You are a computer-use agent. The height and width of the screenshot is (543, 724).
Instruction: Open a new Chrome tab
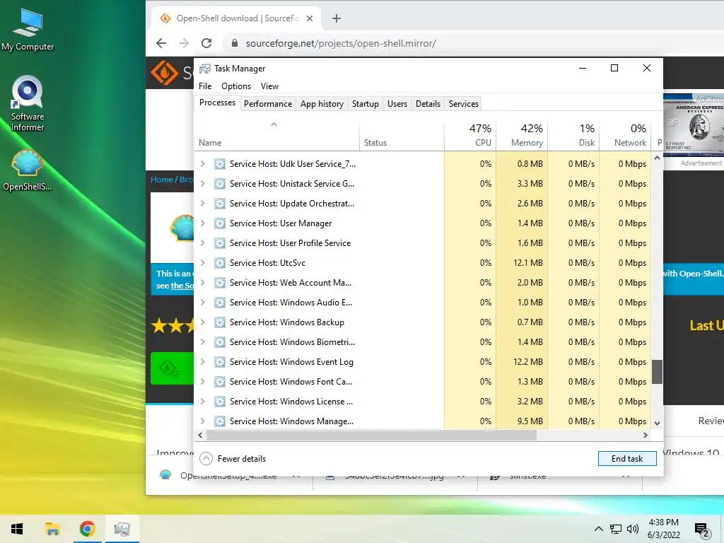point(337,18)
